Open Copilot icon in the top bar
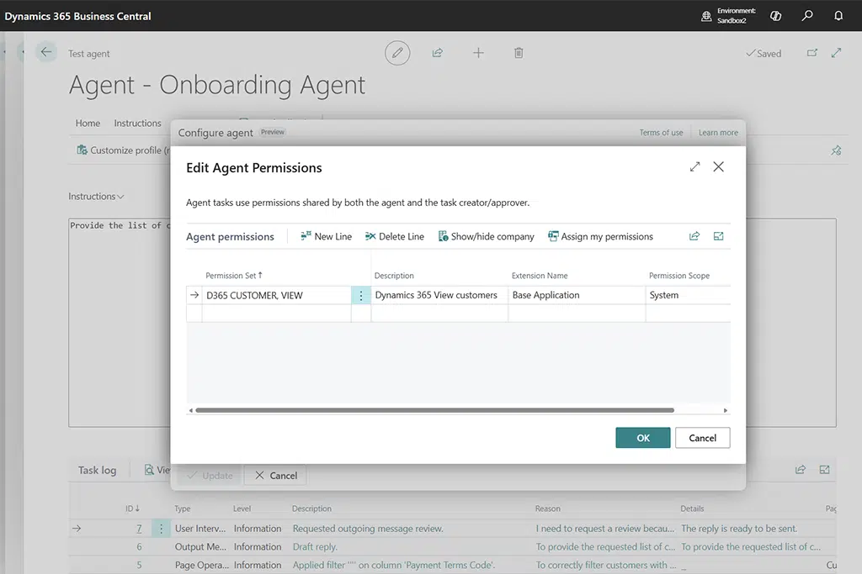The width and height of the screenshot is (862, 574). pyautogui.click(x=775, y=16)
